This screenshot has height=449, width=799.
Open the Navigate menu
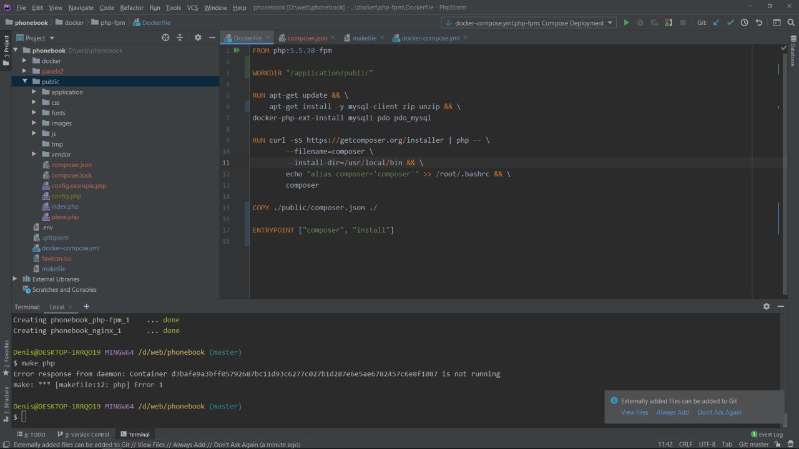pos(81,7)
